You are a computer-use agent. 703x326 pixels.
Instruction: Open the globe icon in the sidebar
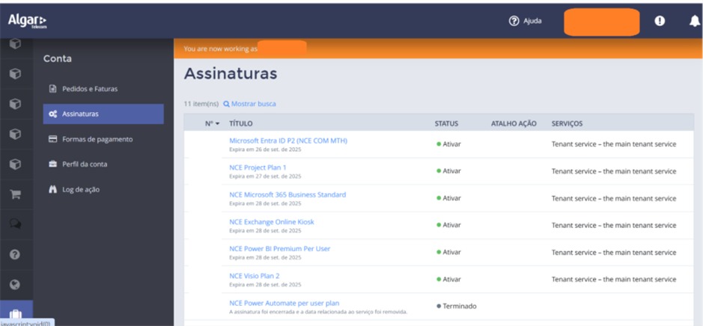(15, 285)
